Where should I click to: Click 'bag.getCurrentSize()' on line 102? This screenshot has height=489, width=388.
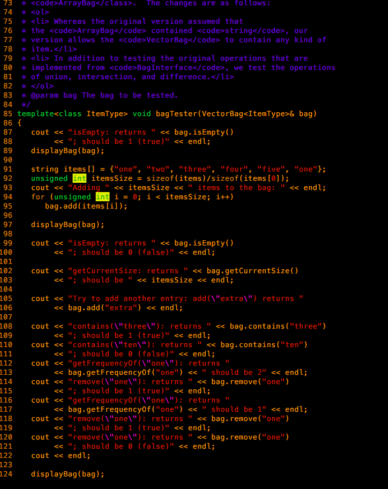point(252,271)
